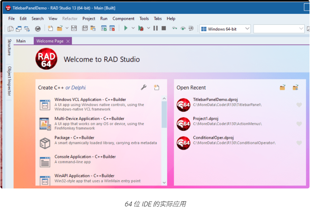Click the 'or Delphi' link
The image size is (311, 210).
[x=76, y=88]
